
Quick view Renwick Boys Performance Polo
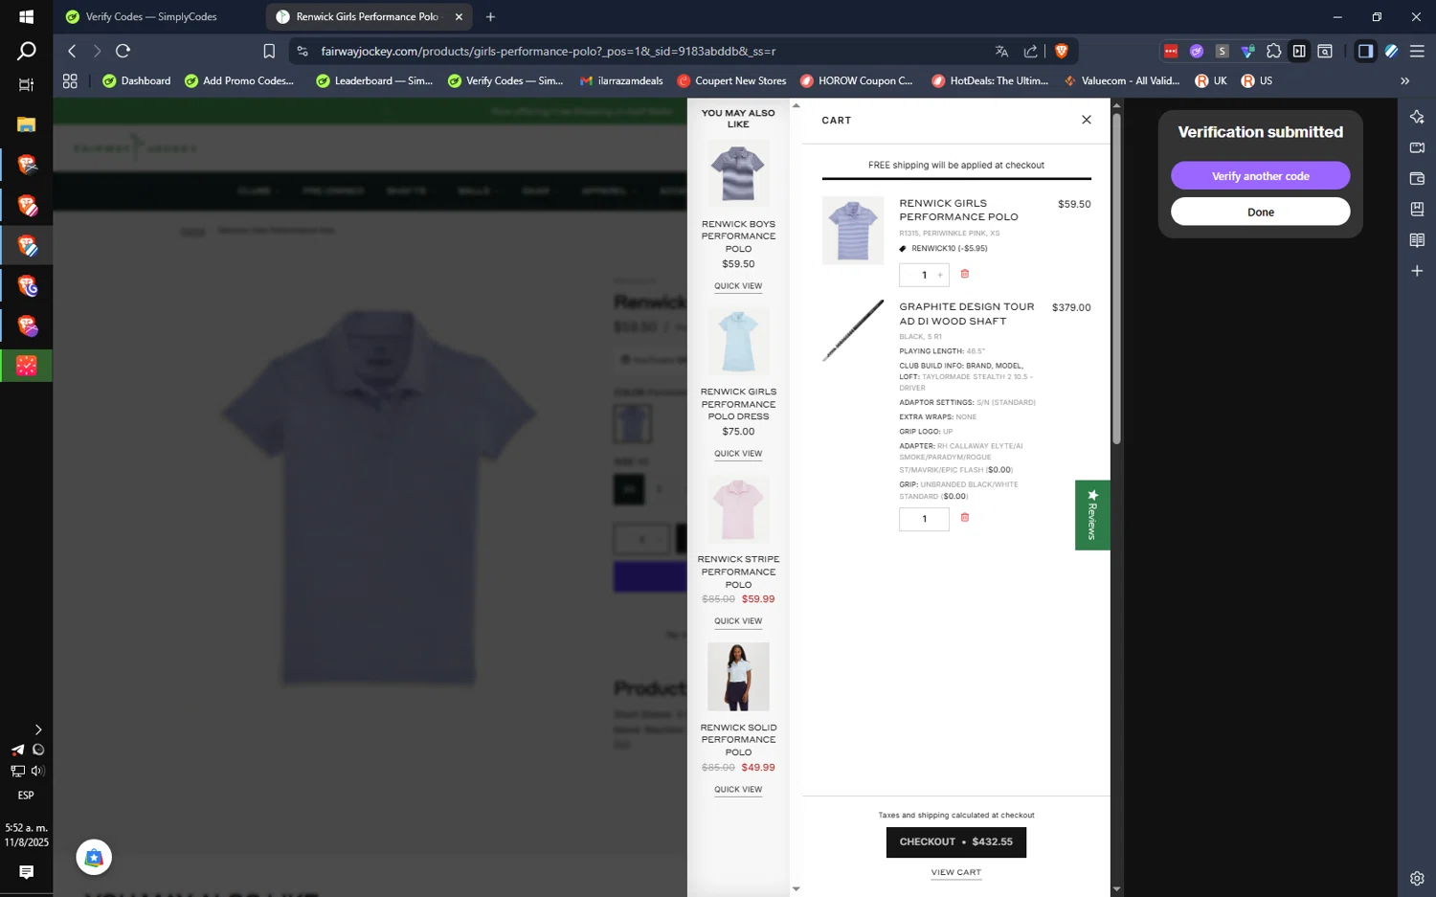click(x=738, y=286)
